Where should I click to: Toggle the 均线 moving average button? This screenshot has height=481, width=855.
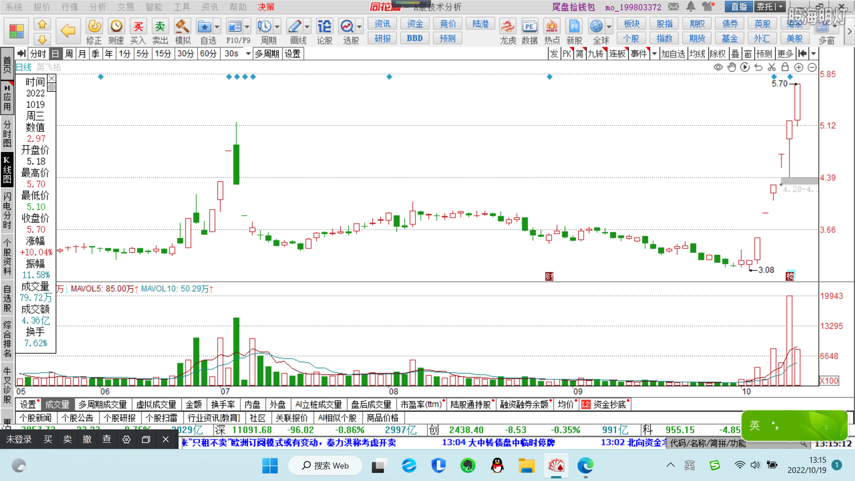pyautogui.click(x=697, y=54)
